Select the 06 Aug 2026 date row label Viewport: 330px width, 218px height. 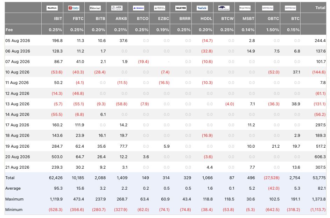tap(18, 51)
